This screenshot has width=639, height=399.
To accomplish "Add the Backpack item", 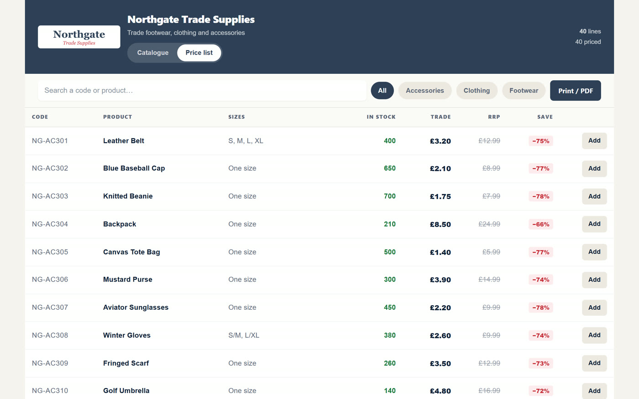I will (594, 224).
